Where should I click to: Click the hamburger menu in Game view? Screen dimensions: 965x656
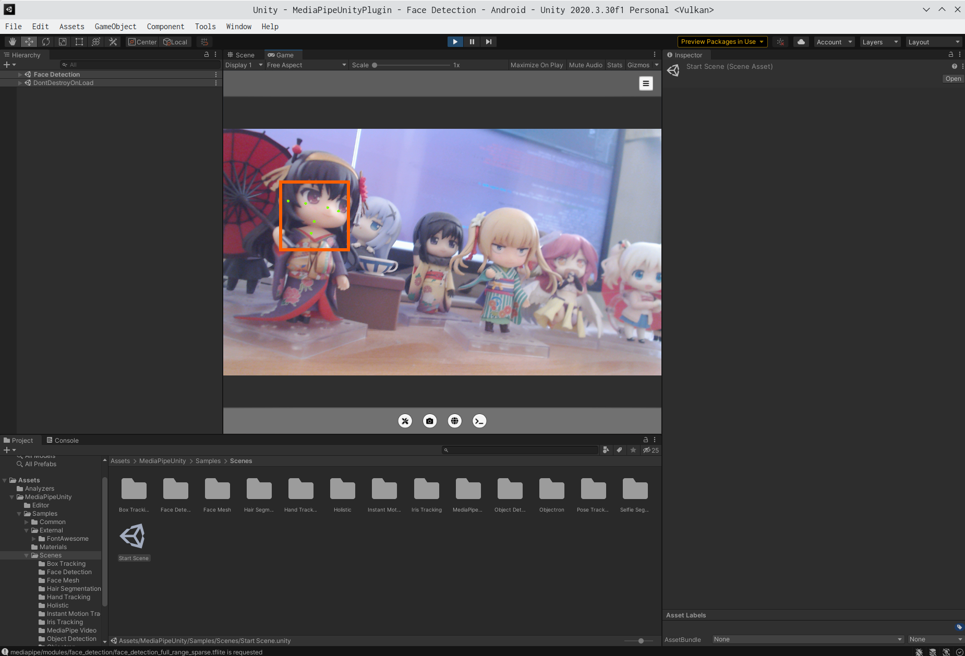click(x=646, y=83)
